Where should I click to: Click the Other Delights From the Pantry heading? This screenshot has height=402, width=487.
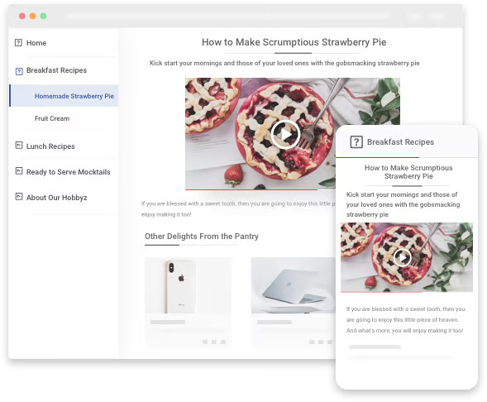(202, 236)
